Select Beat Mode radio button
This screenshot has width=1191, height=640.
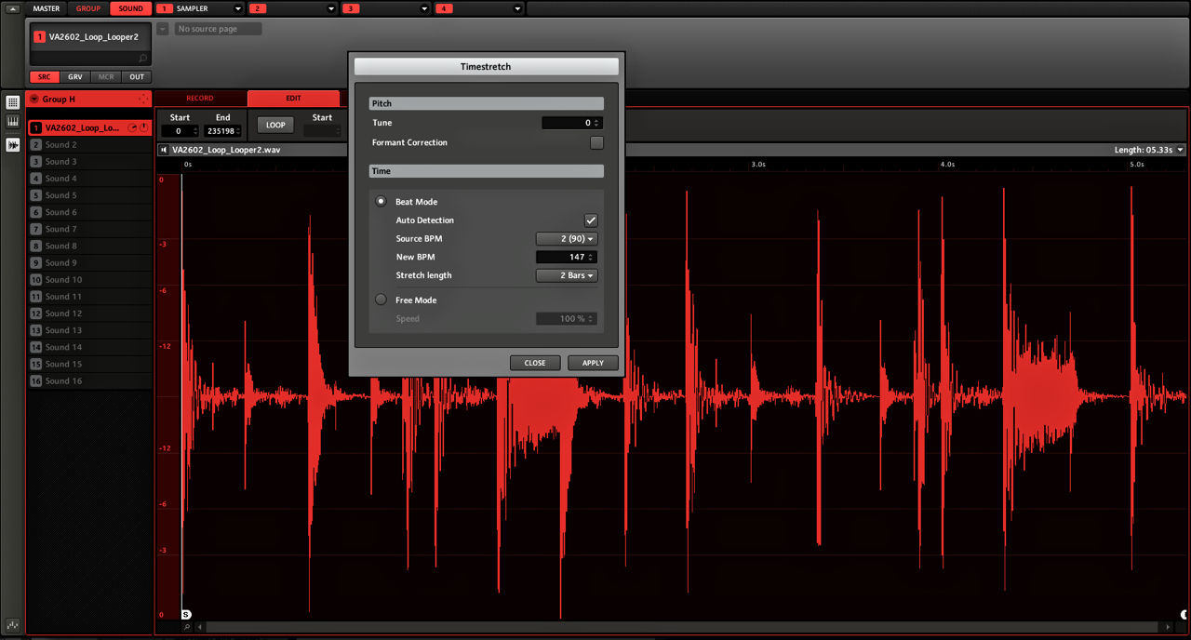point(381,201)
